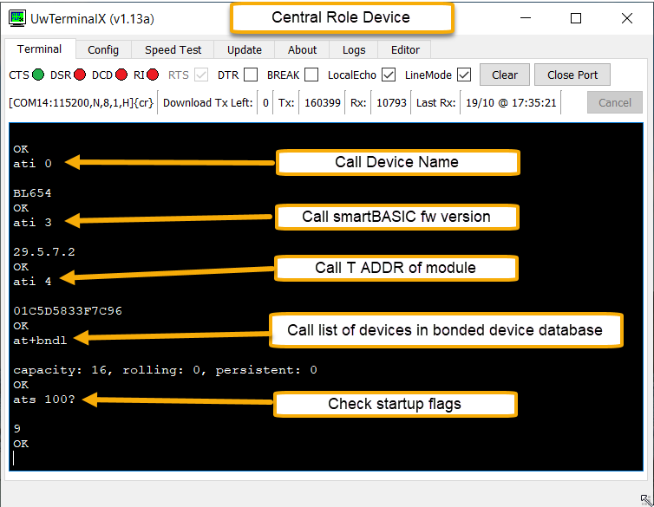Disable the LineMode checkbox
The image size is (654, 507).
464,75
